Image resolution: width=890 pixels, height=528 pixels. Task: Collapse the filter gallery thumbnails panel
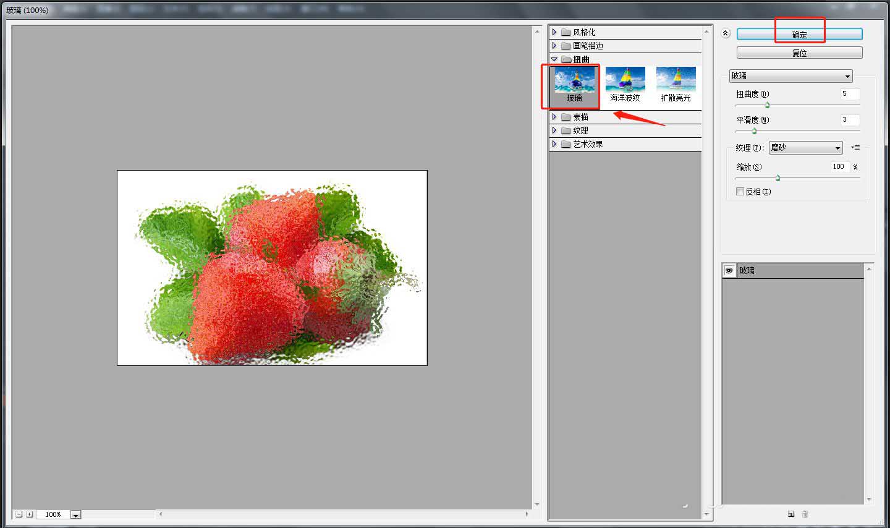coord(726,34)
